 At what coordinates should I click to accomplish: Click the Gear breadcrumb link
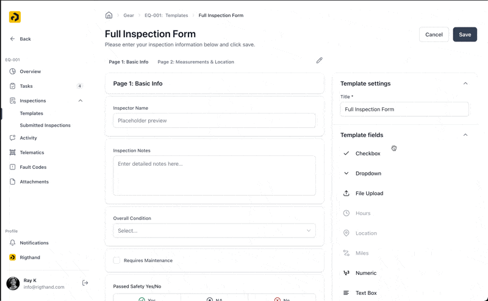129,15
